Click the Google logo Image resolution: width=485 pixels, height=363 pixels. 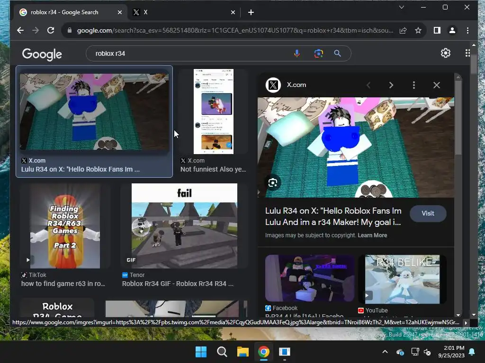click(42, 54)
